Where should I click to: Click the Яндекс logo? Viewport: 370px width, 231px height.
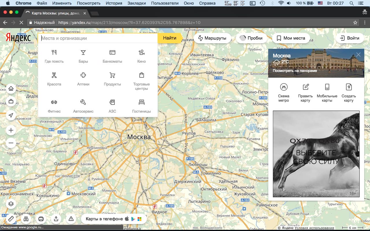(18, 38)
